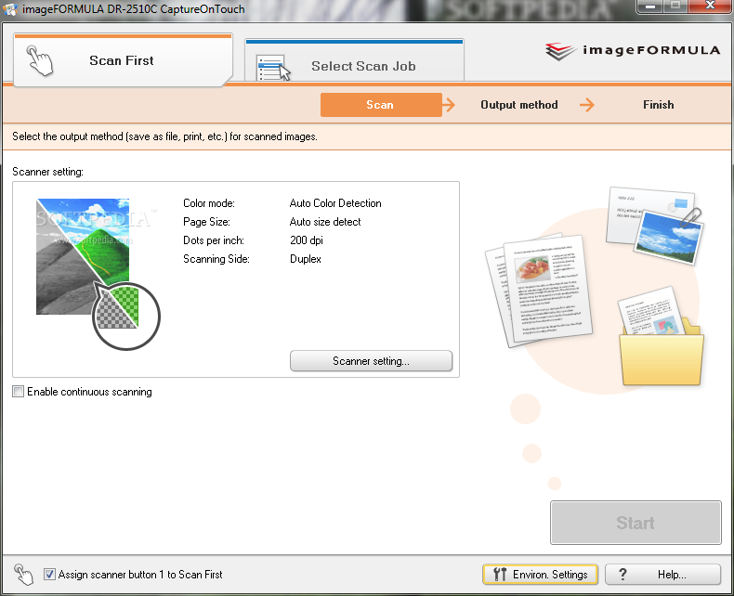
Task: Click the scanner button hand icon at bottom left
Action: [23, 574]
